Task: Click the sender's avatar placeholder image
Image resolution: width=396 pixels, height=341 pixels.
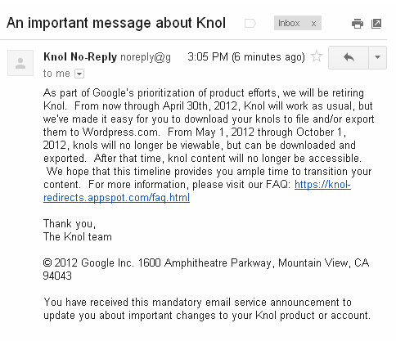Action: (20, 63)
